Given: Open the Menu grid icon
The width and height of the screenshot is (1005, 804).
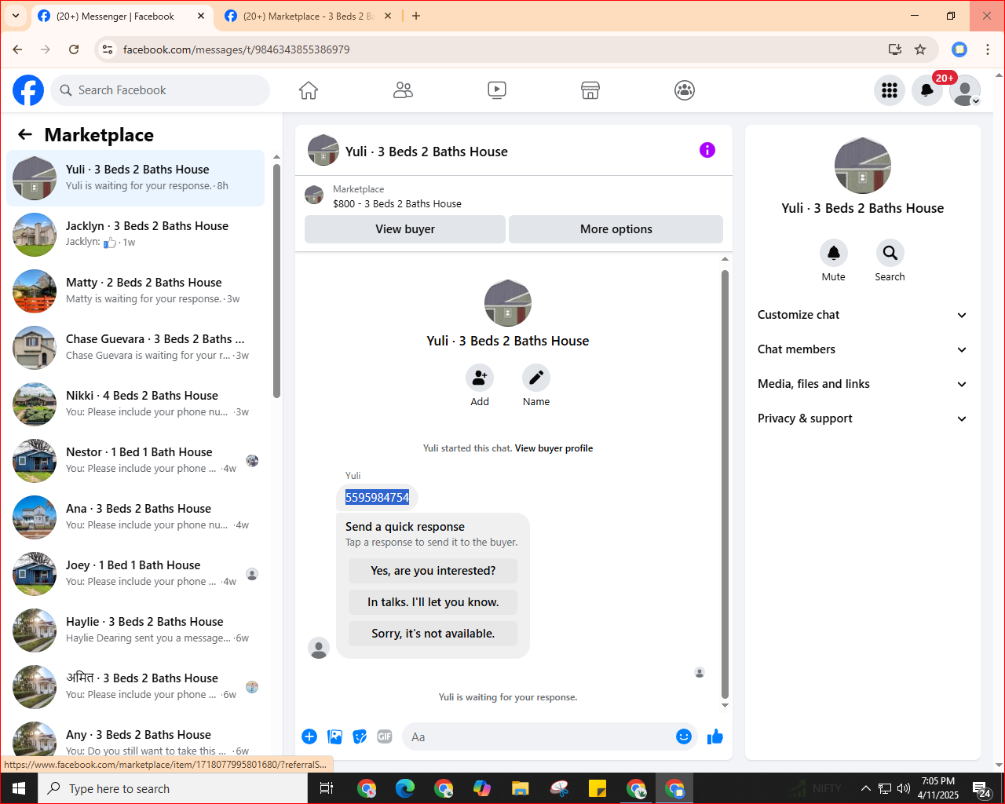Looking at the screenshot, I should [890, 90].
